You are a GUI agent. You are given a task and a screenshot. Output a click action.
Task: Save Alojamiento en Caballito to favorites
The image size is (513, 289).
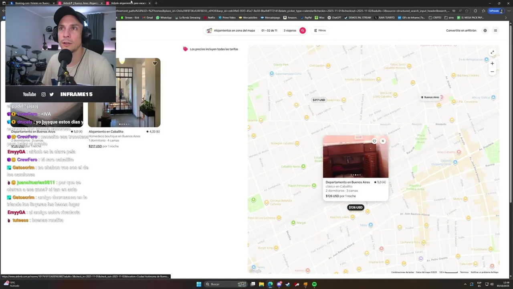point(155,63)
